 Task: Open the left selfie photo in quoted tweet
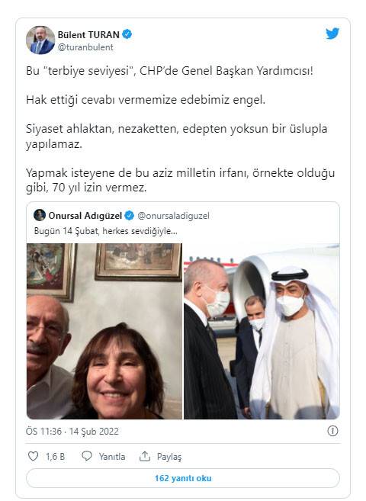point(104,332)
